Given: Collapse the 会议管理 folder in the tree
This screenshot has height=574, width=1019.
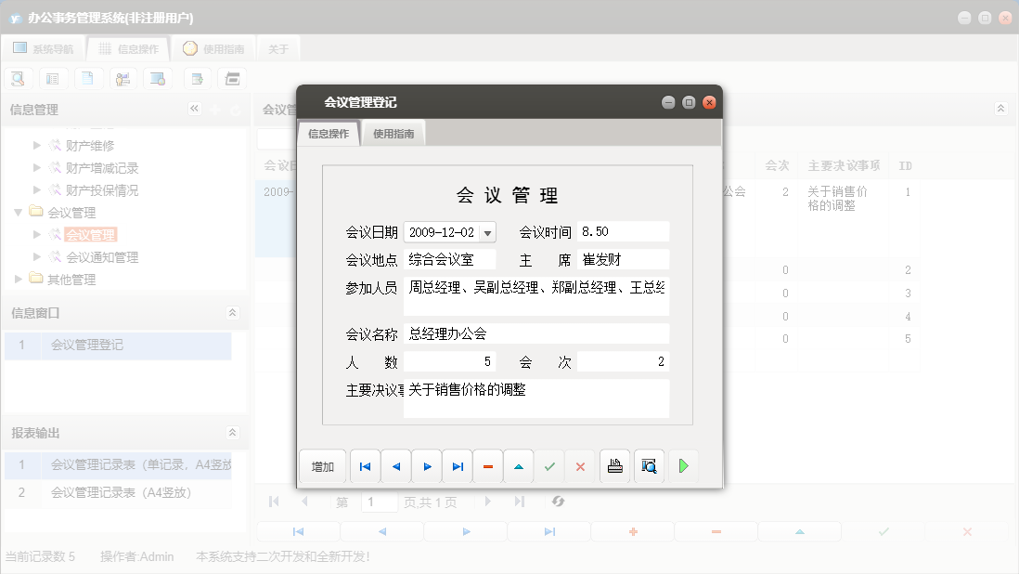Looking at the screenshot, I should pos(18,212).
